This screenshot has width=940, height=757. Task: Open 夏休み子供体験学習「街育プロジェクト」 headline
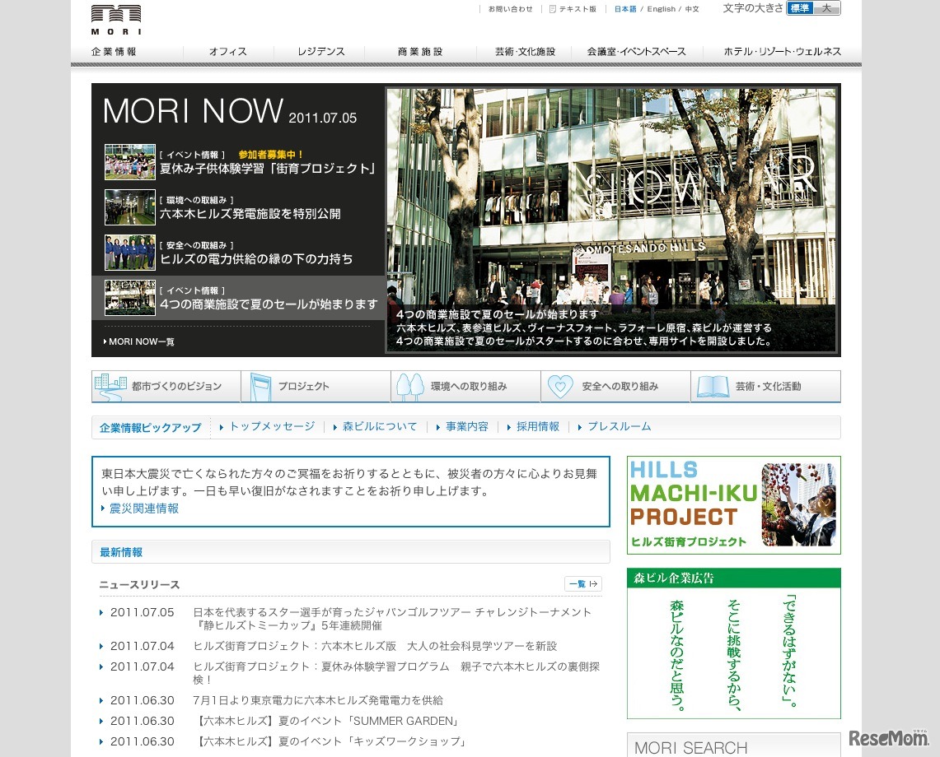coord(268,169)
